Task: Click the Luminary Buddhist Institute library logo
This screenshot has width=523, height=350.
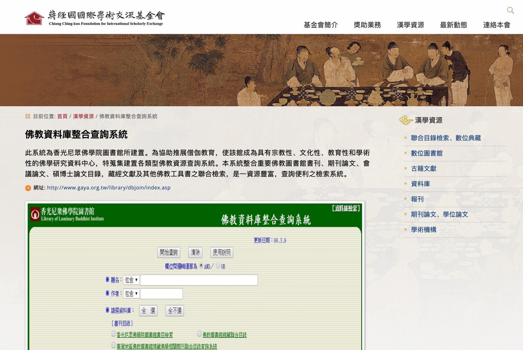Action: [x=35, y=215]
